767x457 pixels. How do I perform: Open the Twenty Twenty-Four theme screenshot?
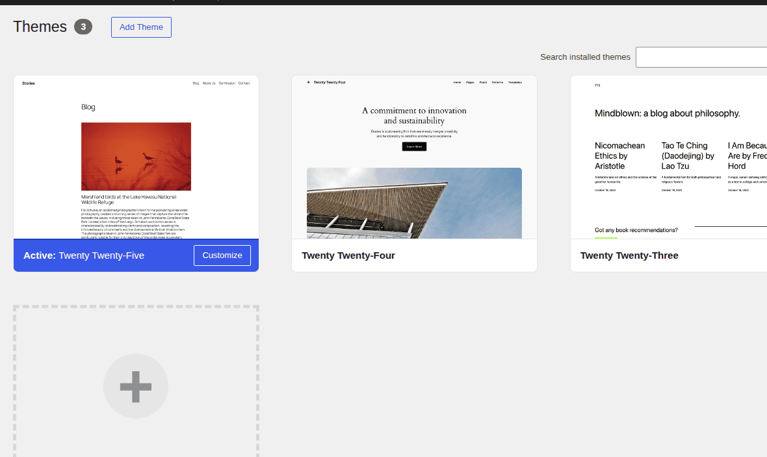click(x=414, y=157)
